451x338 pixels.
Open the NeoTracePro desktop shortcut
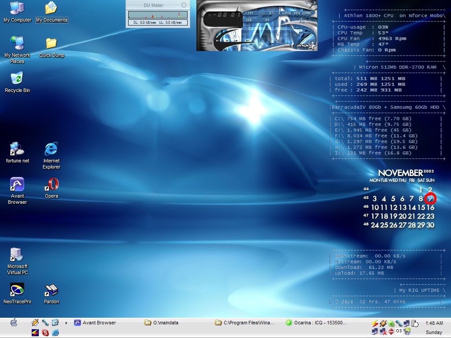click(17, 290)
